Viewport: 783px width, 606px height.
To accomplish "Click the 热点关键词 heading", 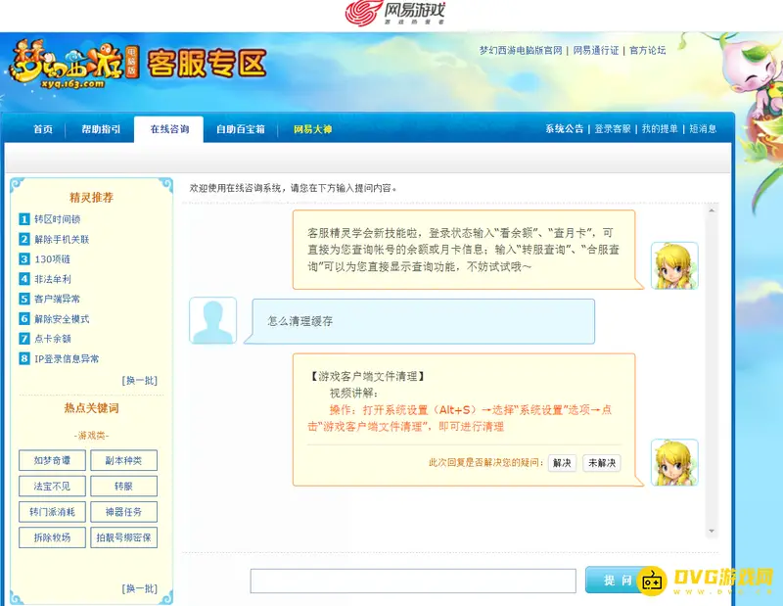I will (91, 408).
